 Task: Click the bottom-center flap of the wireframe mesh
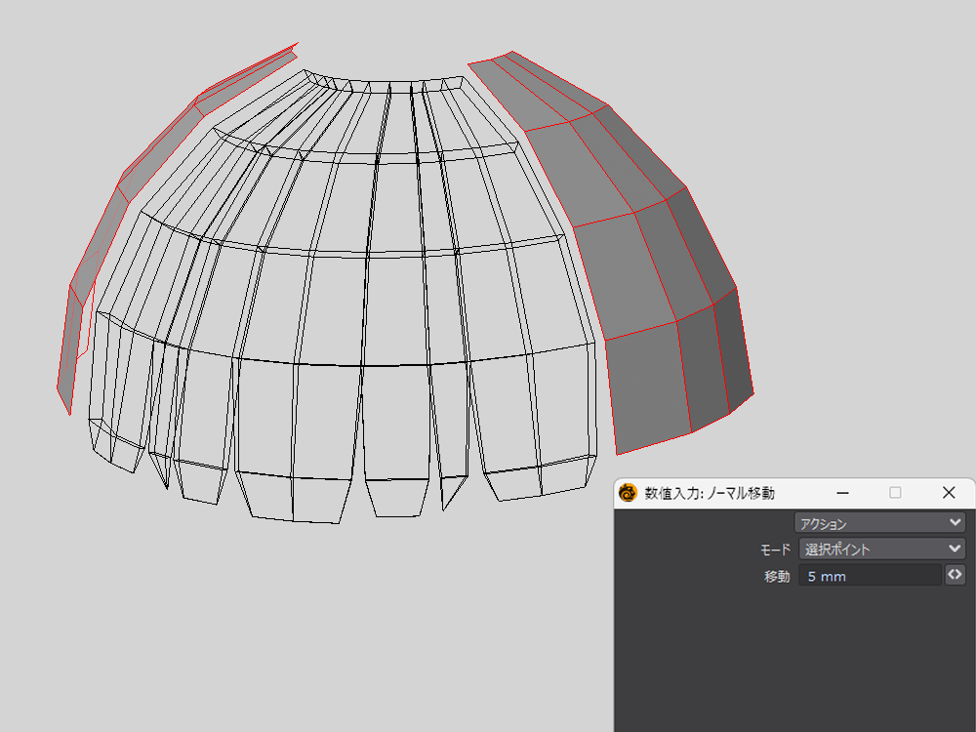[396, 496]
